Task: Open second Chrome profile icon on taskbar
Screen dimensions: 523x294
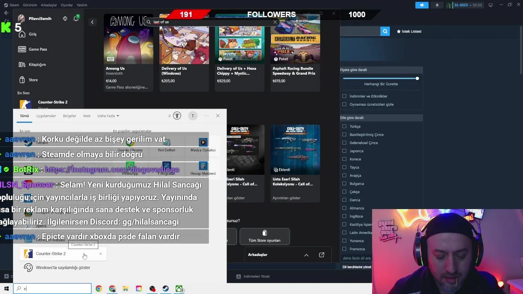Action: click(x=112, y=289)
